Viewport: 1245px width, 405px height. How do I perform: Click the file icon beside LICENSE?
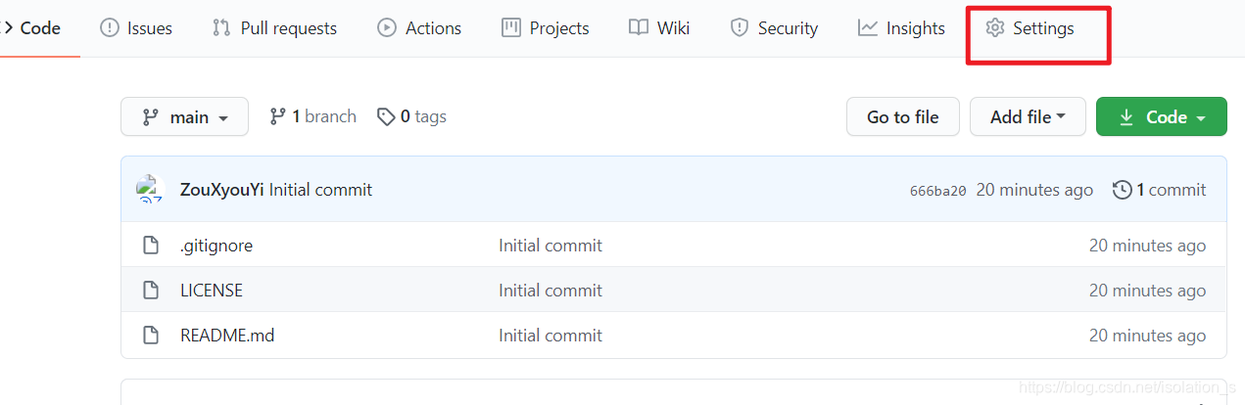(151, 291)
